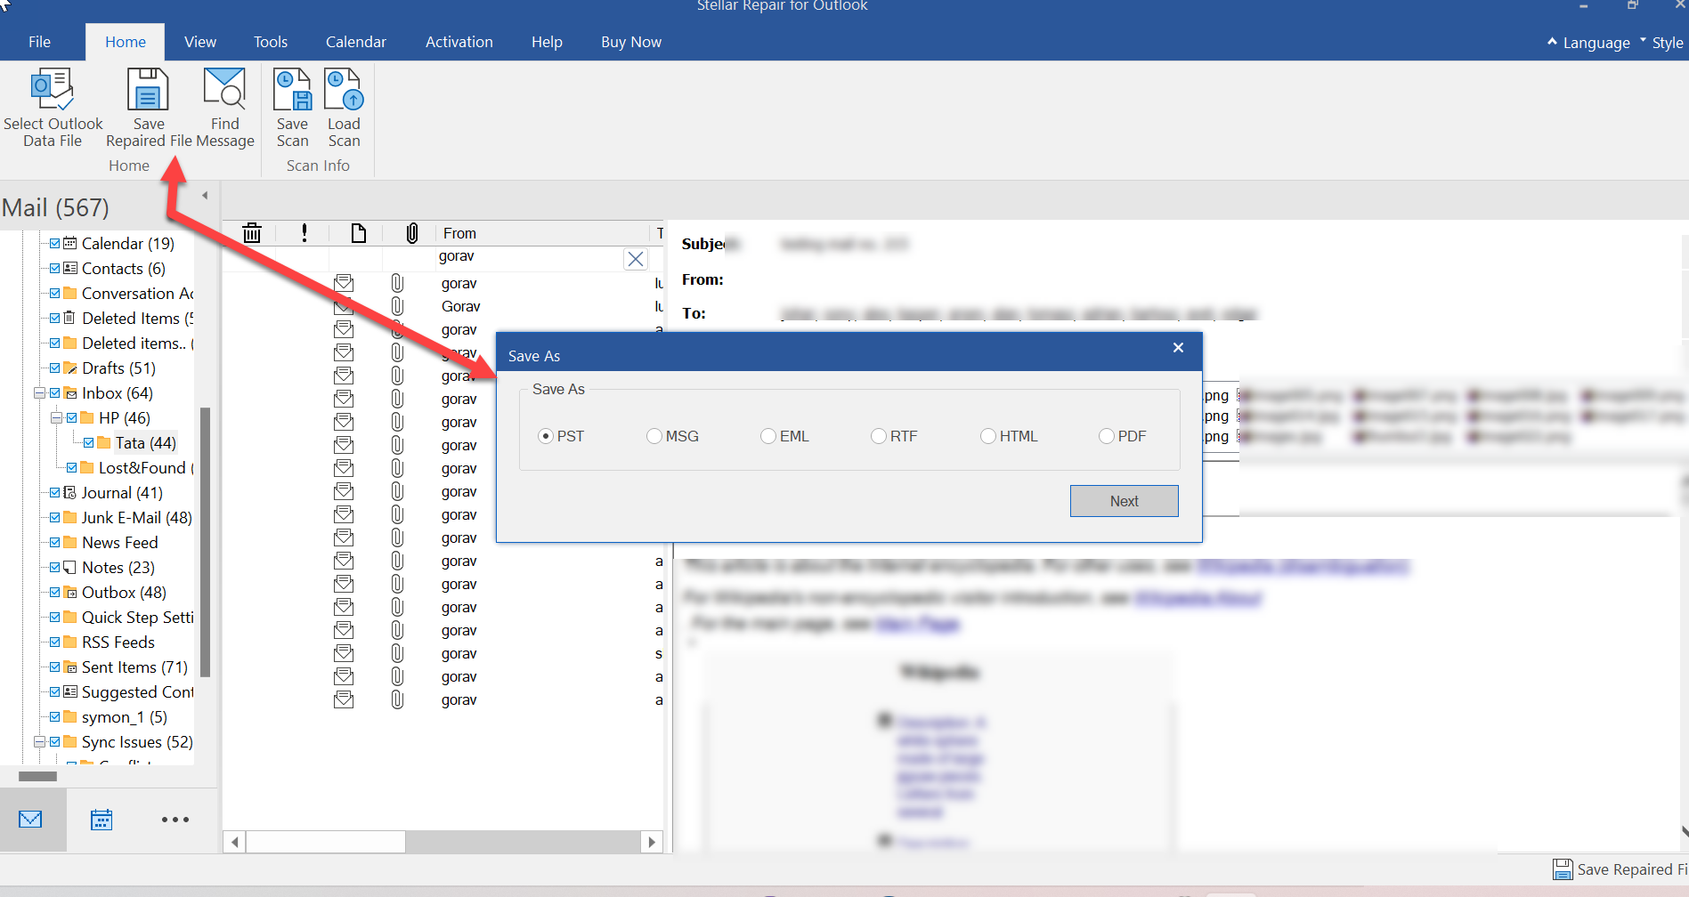Open the Tools ribbon tab
1689x897 pixels.
point(270,42)
